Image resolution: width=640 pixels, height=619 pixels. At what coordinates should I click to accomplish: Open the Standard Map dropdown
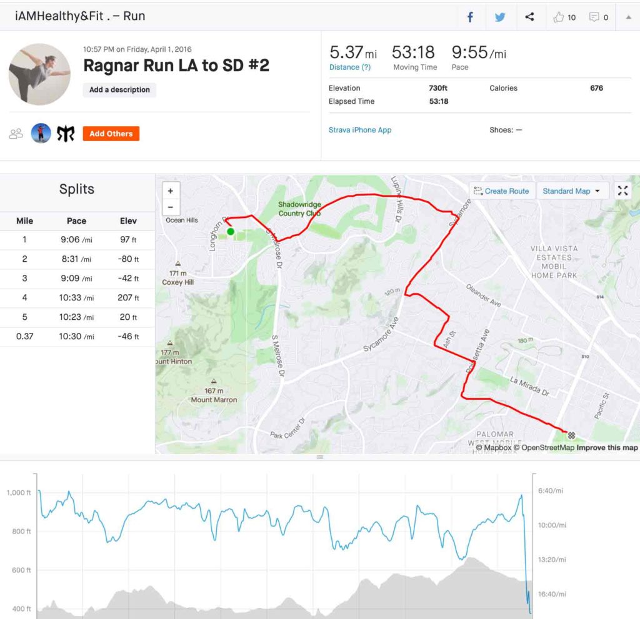tap(571, 191)
